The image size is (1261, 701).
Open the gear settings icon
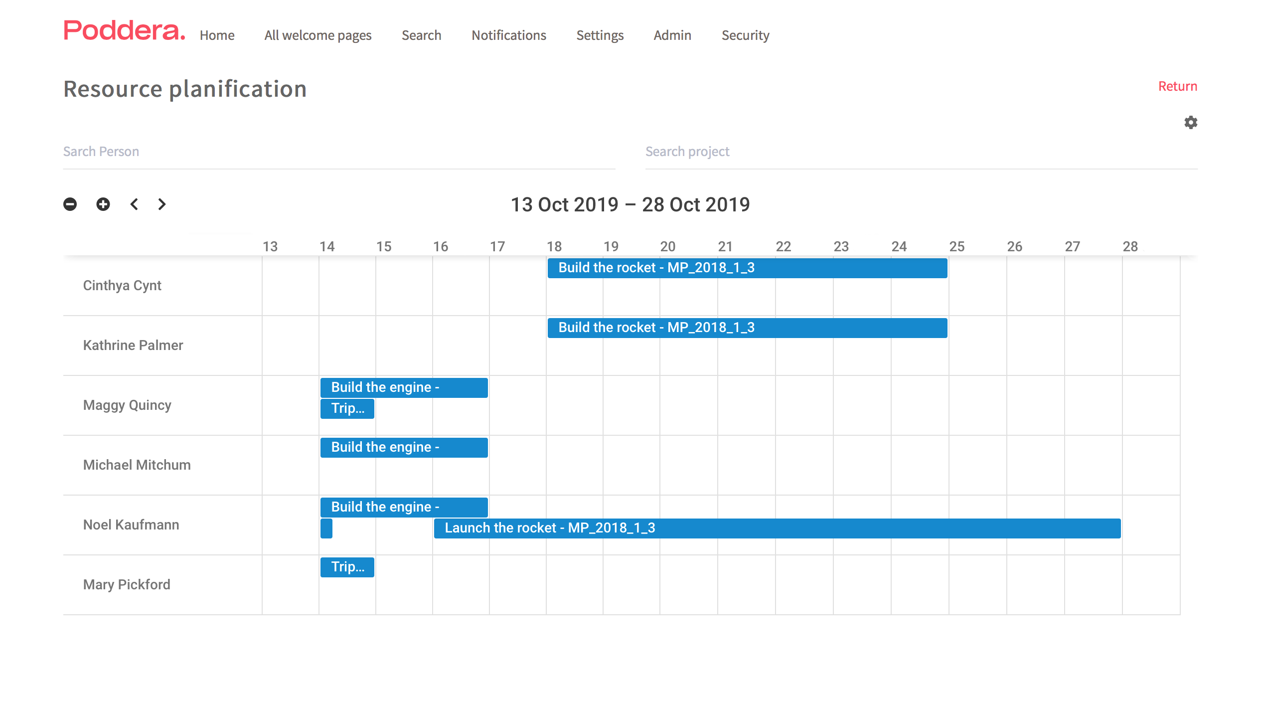(x=1190, y=123)
